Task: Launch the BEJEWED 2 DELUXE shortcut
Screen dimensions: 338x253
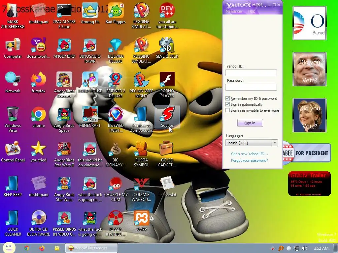Action: coord(116,85)
